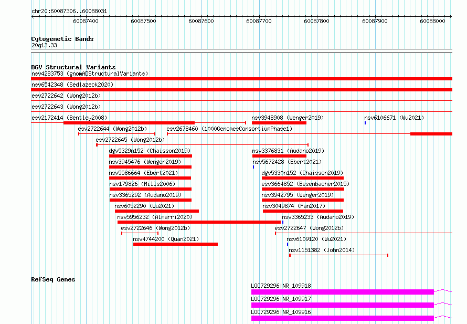This screenshot has width=467, height=324.
Task: Click the blue nsv6109120 marker
Action: pyautogui.click(x=288, y=244)
